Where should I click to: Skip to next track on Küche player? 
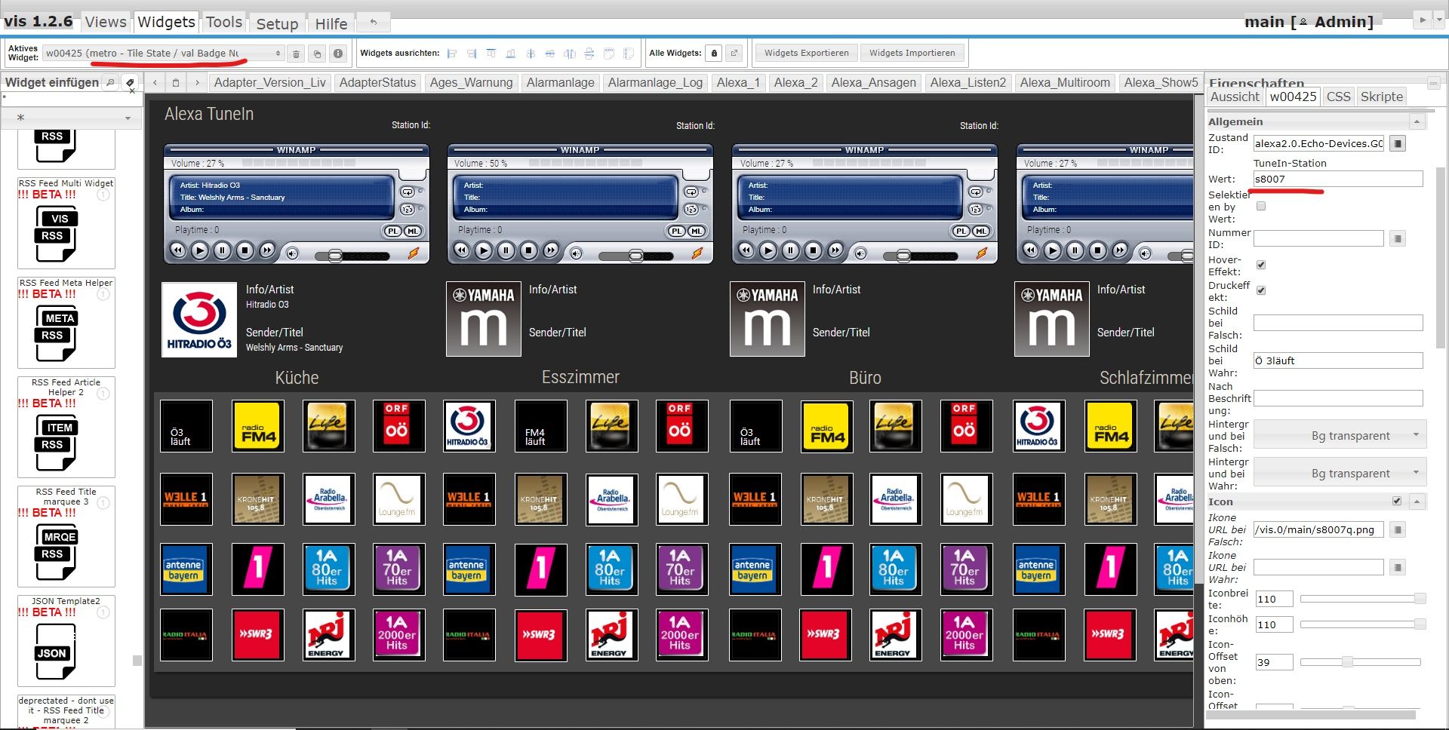(x=267, y=250)
